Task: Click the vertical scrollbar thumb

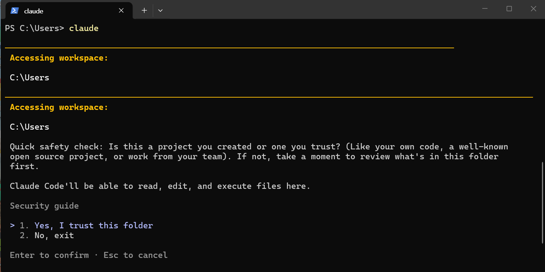Action: pyautogui.click(x=542, y=203)
